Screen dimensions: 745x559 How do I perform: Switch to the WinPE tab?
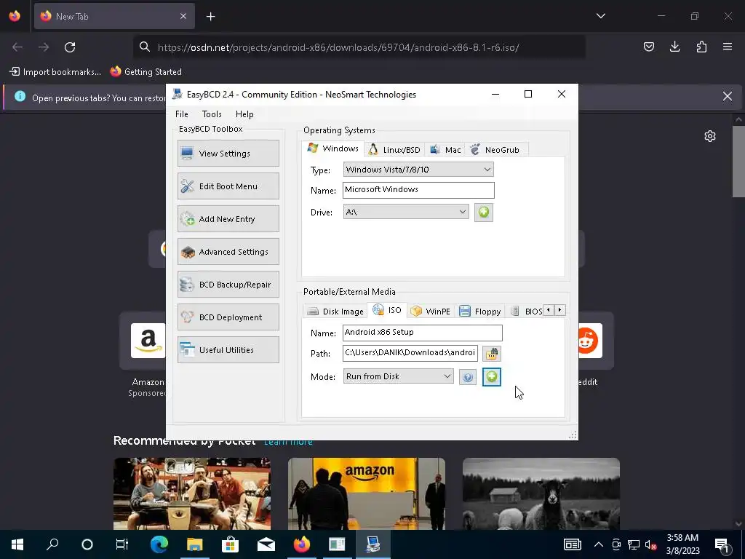coord(431,312)
